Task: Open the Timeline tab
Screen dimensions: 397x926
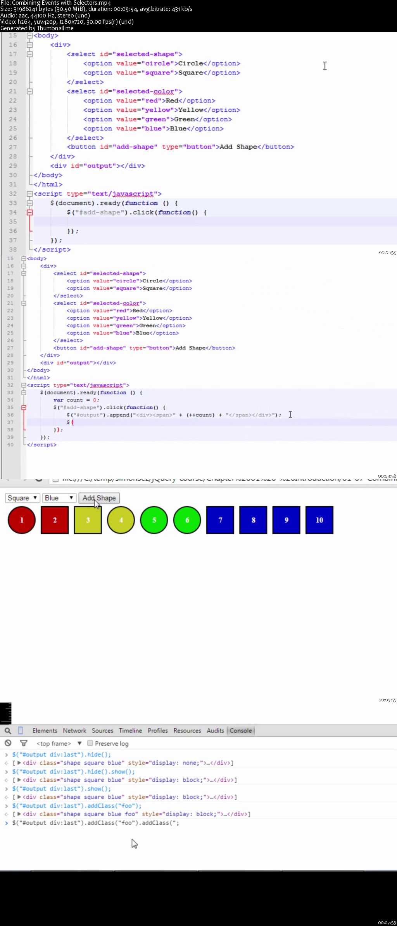Action: pos(130,730)
